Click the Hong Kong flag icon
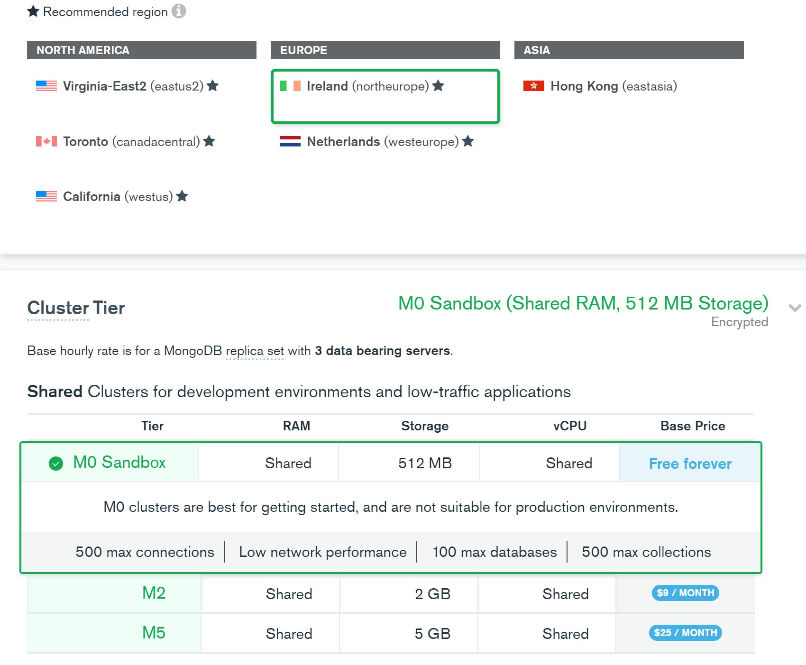Viewport: 806px width, 665px height. (533, 86)
